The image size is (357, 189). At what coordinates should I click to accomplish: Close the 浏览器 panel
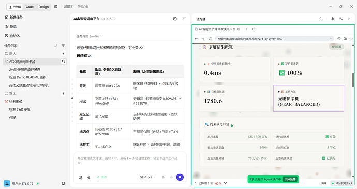click(x=349, y=19)
